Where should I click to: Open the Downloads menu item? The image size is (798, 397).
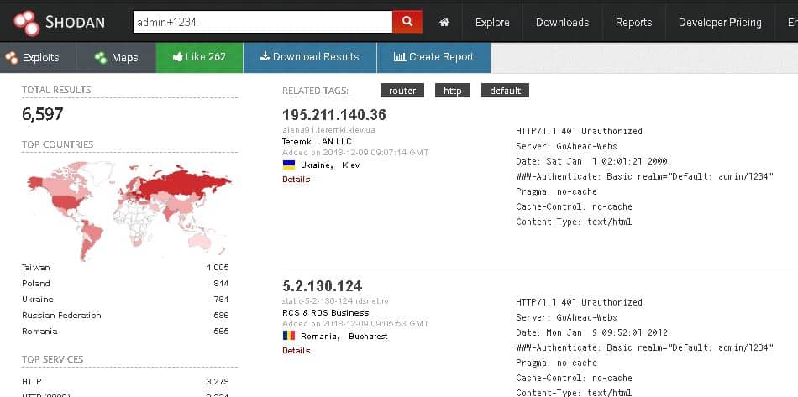[562, 23]
